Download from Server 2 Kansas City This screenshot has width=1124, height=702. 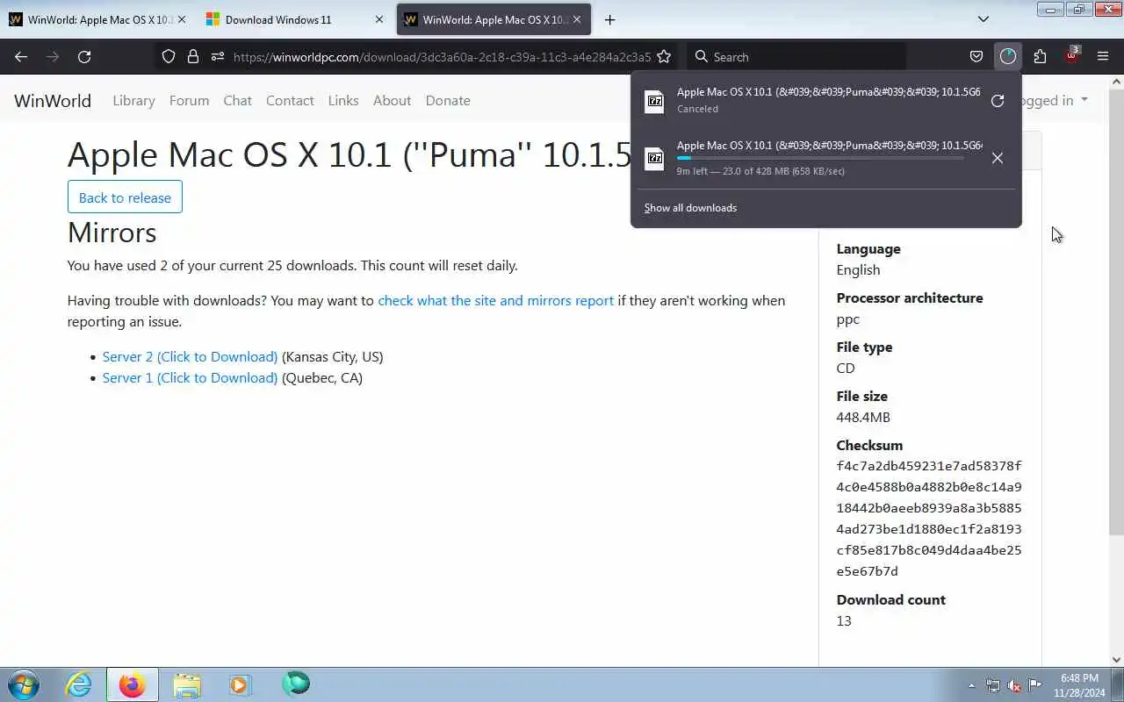pos(190,356)
